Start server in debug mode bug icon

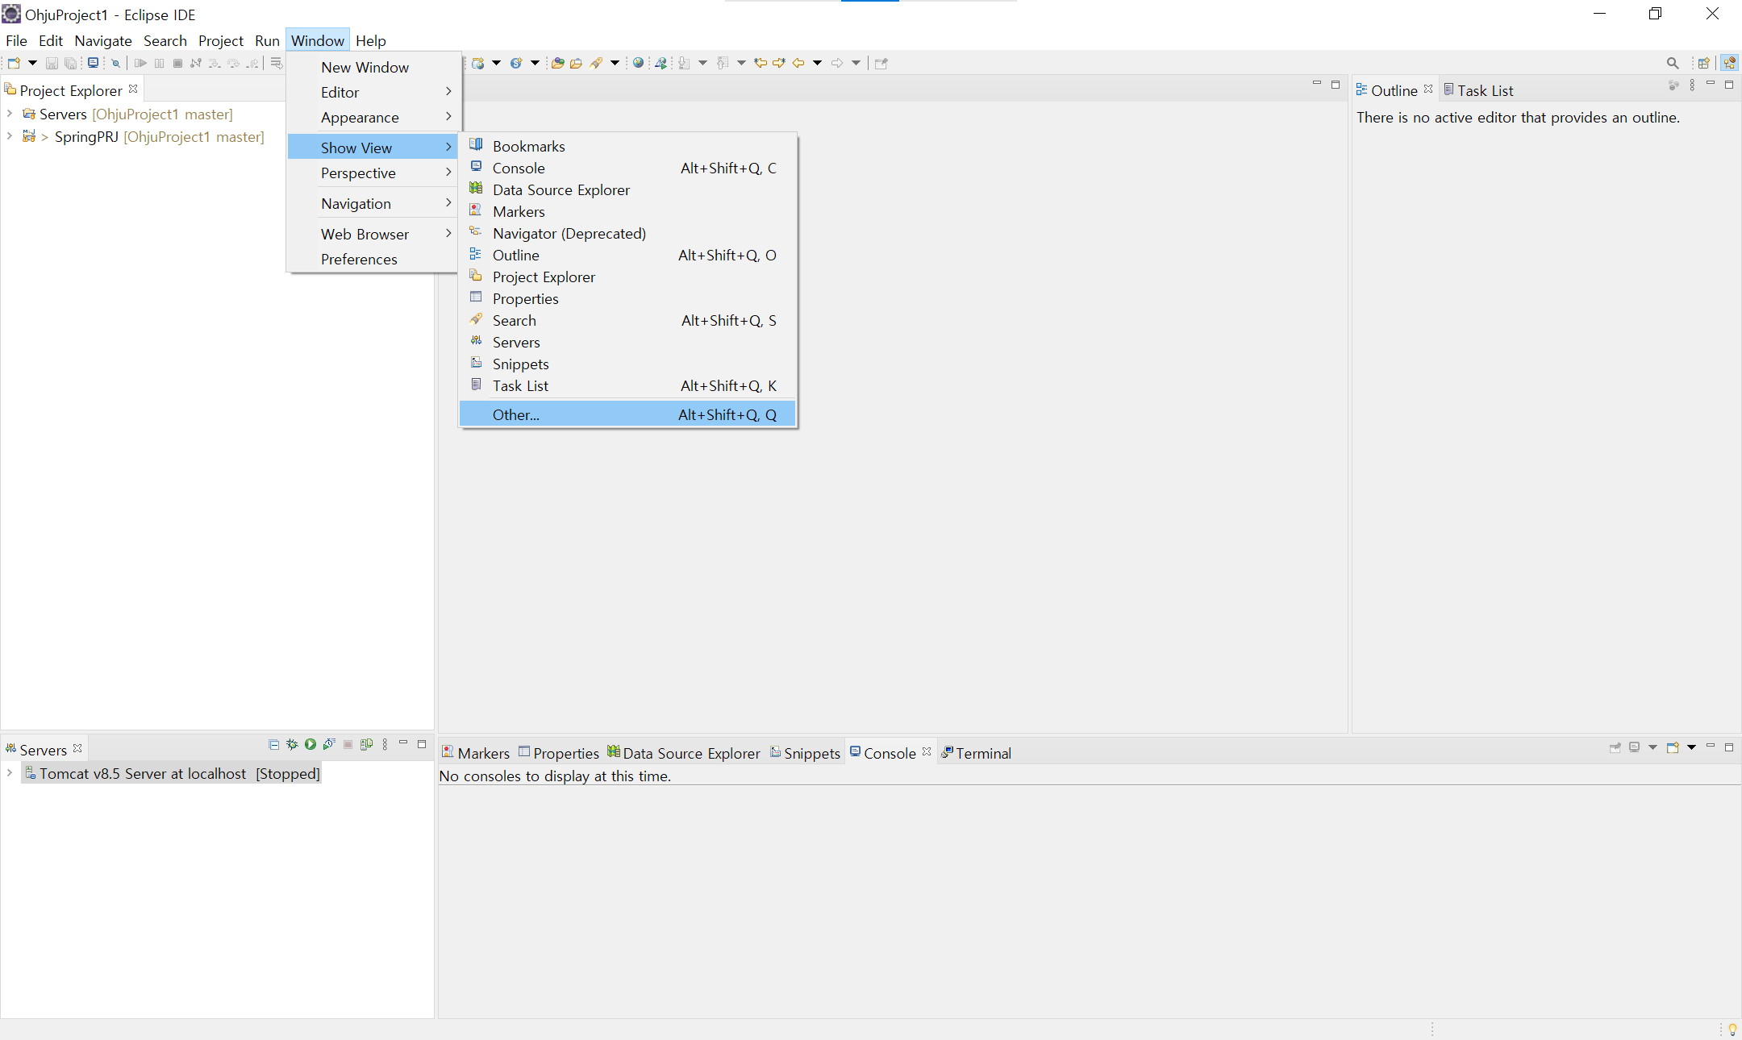(292, 745)
